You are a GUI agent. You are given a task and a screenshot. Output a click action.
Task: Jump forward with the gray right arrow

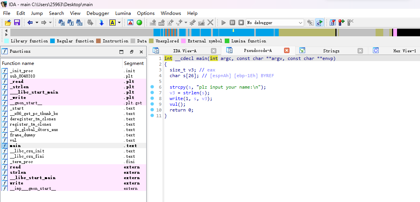tap(44, 23)
